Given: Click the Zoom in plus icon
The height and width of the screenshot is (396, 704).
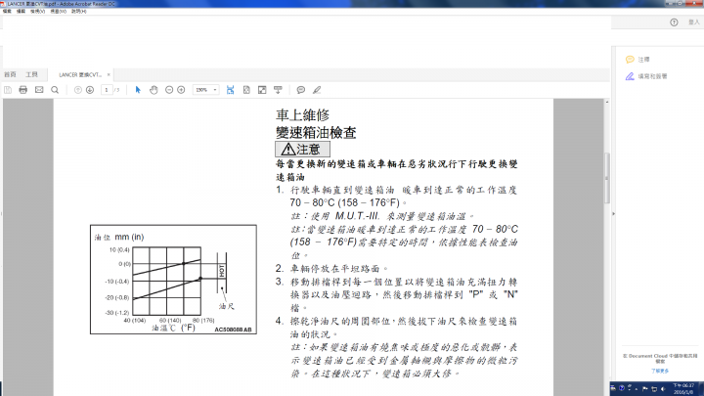Looking at the screenshot, I should (x=181, y=90).
